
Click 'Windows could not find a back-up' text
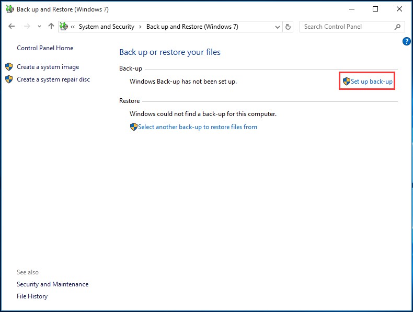tap(203, 114)
